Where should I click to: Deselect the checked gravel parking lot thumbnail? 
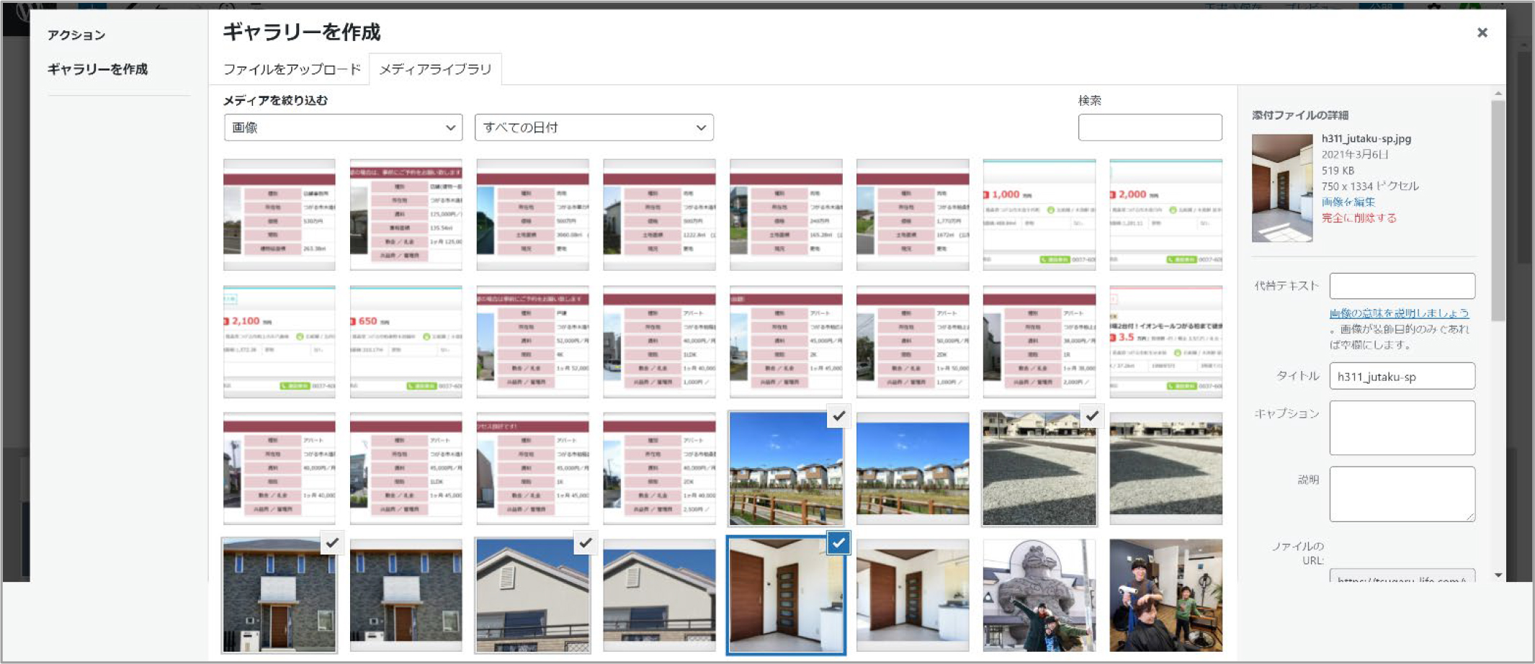coord(1092,416)
